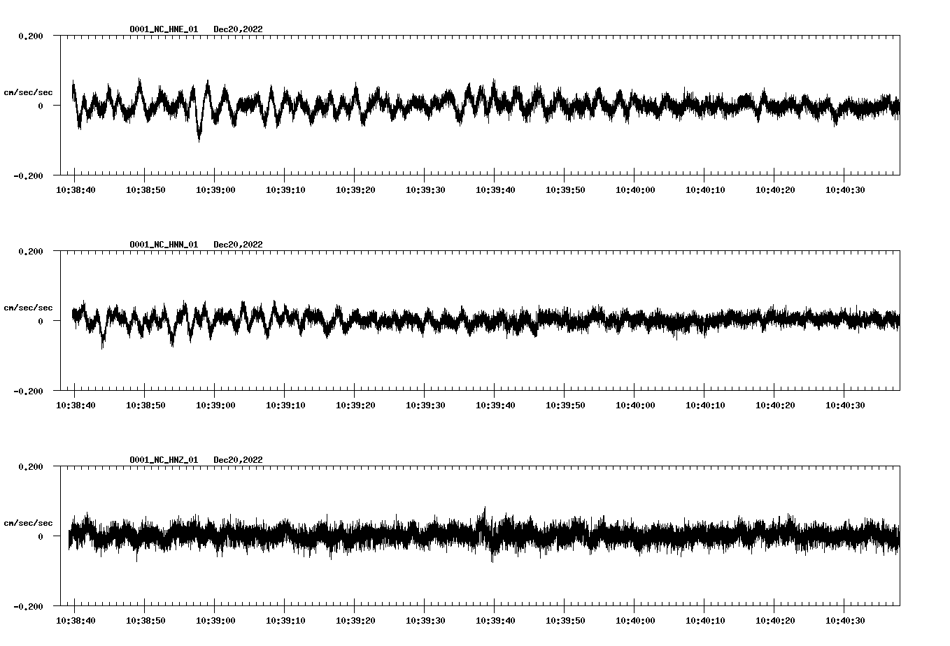
Task: Click the 10:40:00 time label under HNE plot
Action: pos(634,189)
